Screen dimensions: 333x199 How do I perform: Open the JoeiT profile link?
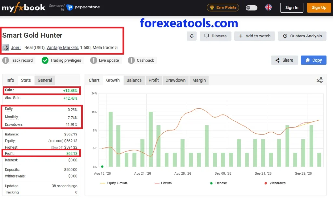click(16, 48)
